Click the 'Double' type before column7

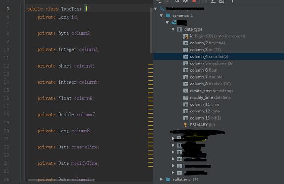[x=66, y=115]
